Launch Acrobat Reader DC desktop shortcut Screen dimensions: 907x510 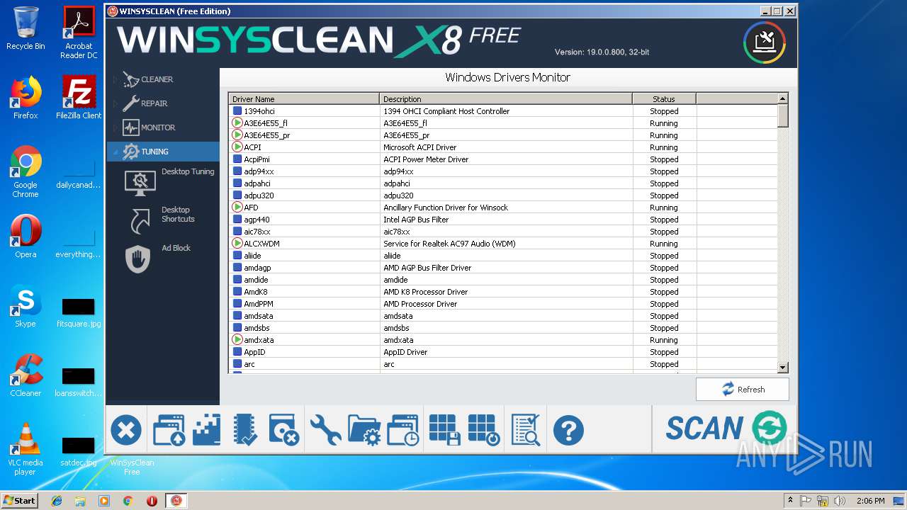tap(79, 33)
